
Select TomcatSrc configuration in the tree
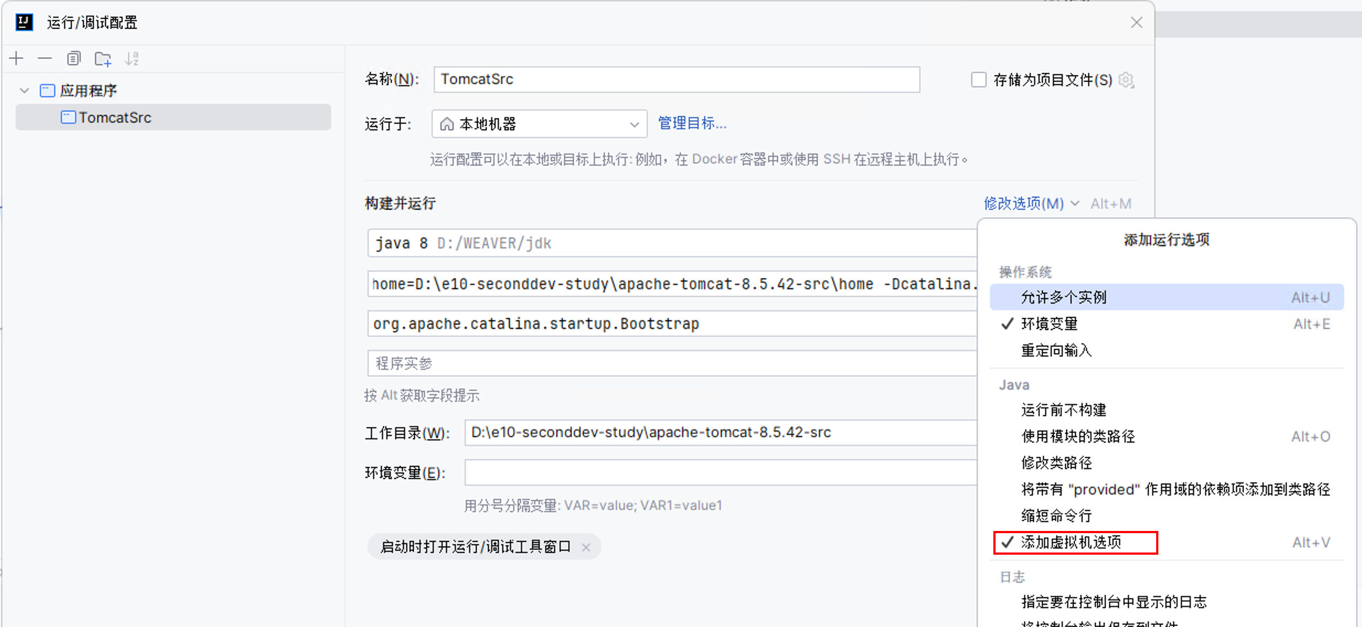tap(115, 118)
